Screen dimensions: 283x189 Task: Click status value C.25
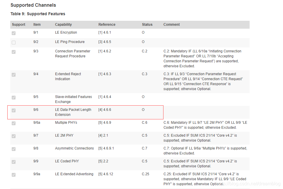[146, 174]
